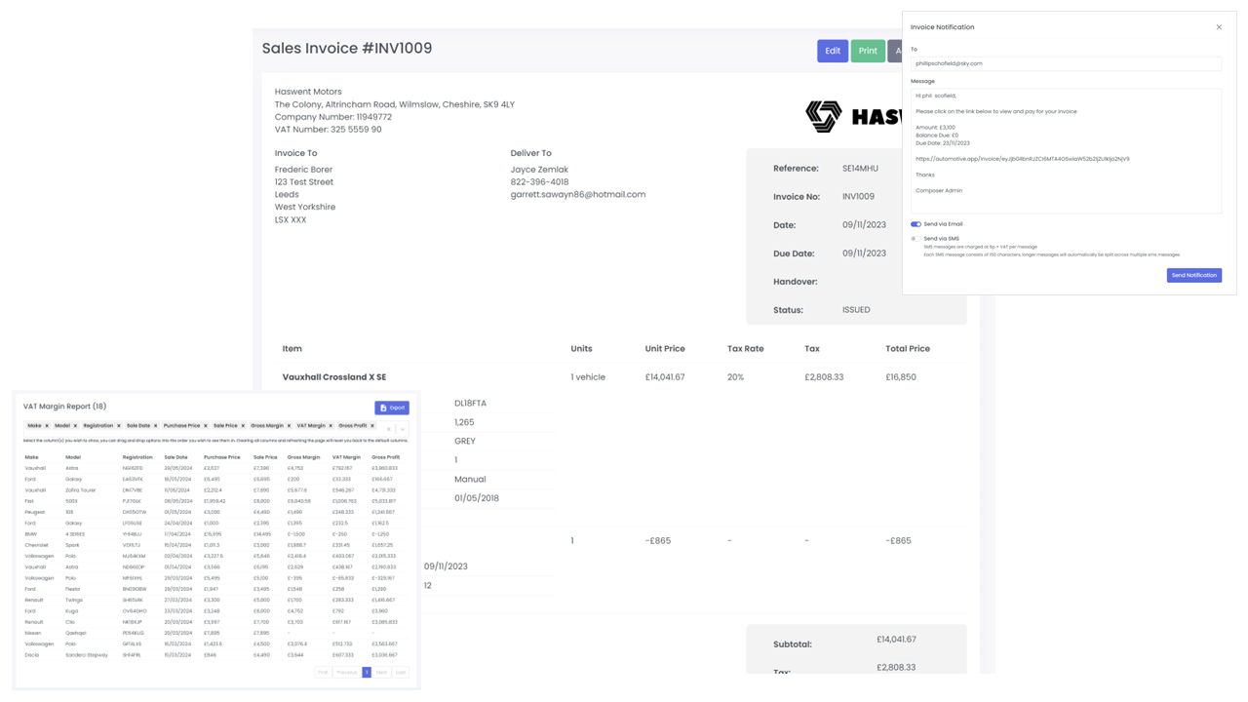Clear all selected columns in report
Viewport: 1248px width, 702px height.
click(388, 429)
